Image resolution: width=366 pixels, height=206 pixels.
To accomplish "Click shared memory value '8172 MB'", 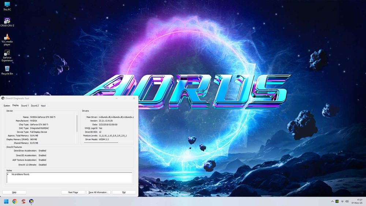I will 34,143.
